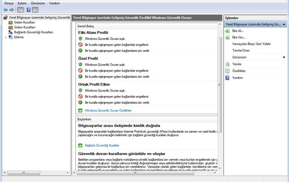Click red blocked icon under Özel Profil
Viewport: 289px width, 182px height.
[80, 71]
